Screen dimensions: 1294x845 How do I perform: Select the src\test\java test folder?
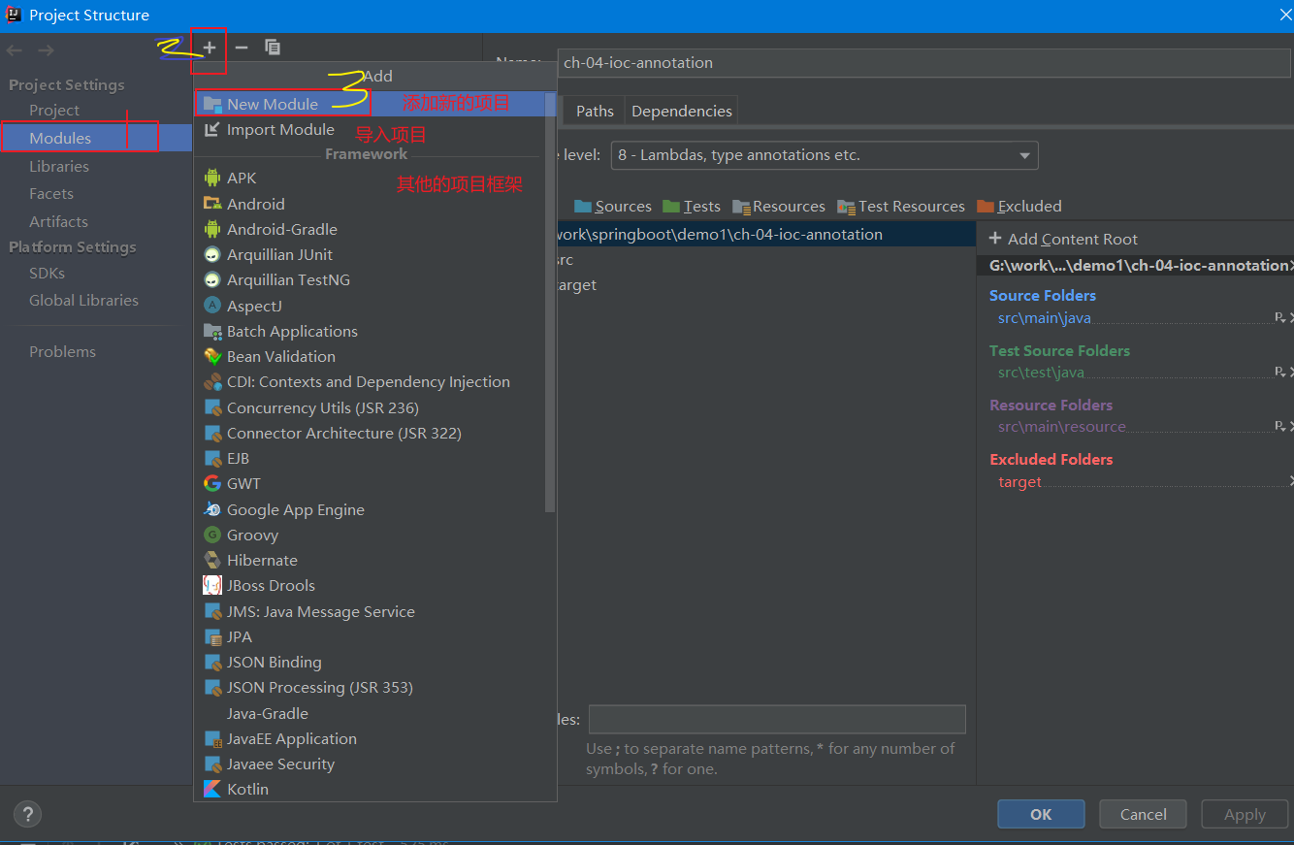[1041, 372]
